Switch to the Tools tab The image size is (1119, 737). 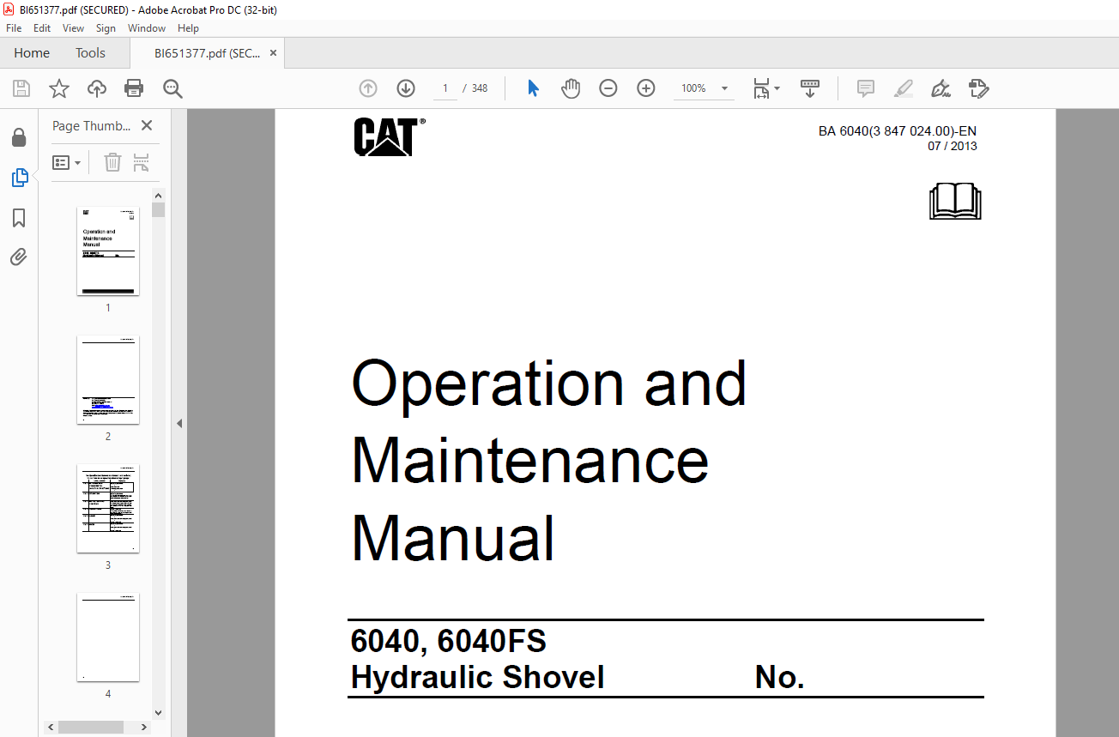90,53
